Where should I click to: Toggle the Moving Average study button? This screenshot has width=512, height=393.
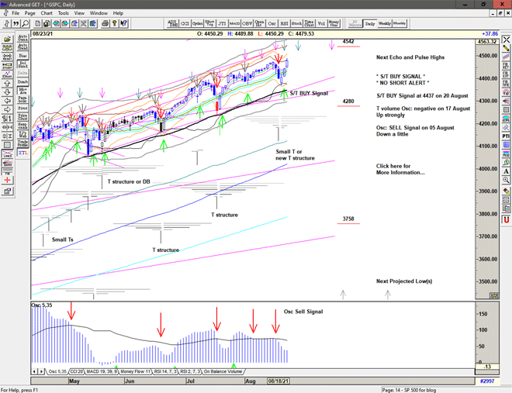(x=22, y=90)
